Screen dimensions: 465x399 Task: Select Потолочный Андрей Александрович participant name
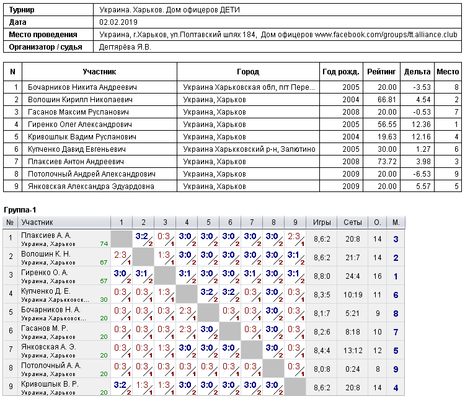click(x=91, y=174)
